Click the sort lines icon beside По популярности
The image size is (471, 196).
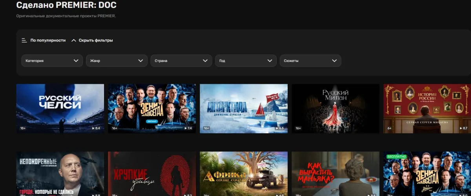(24, 40)
